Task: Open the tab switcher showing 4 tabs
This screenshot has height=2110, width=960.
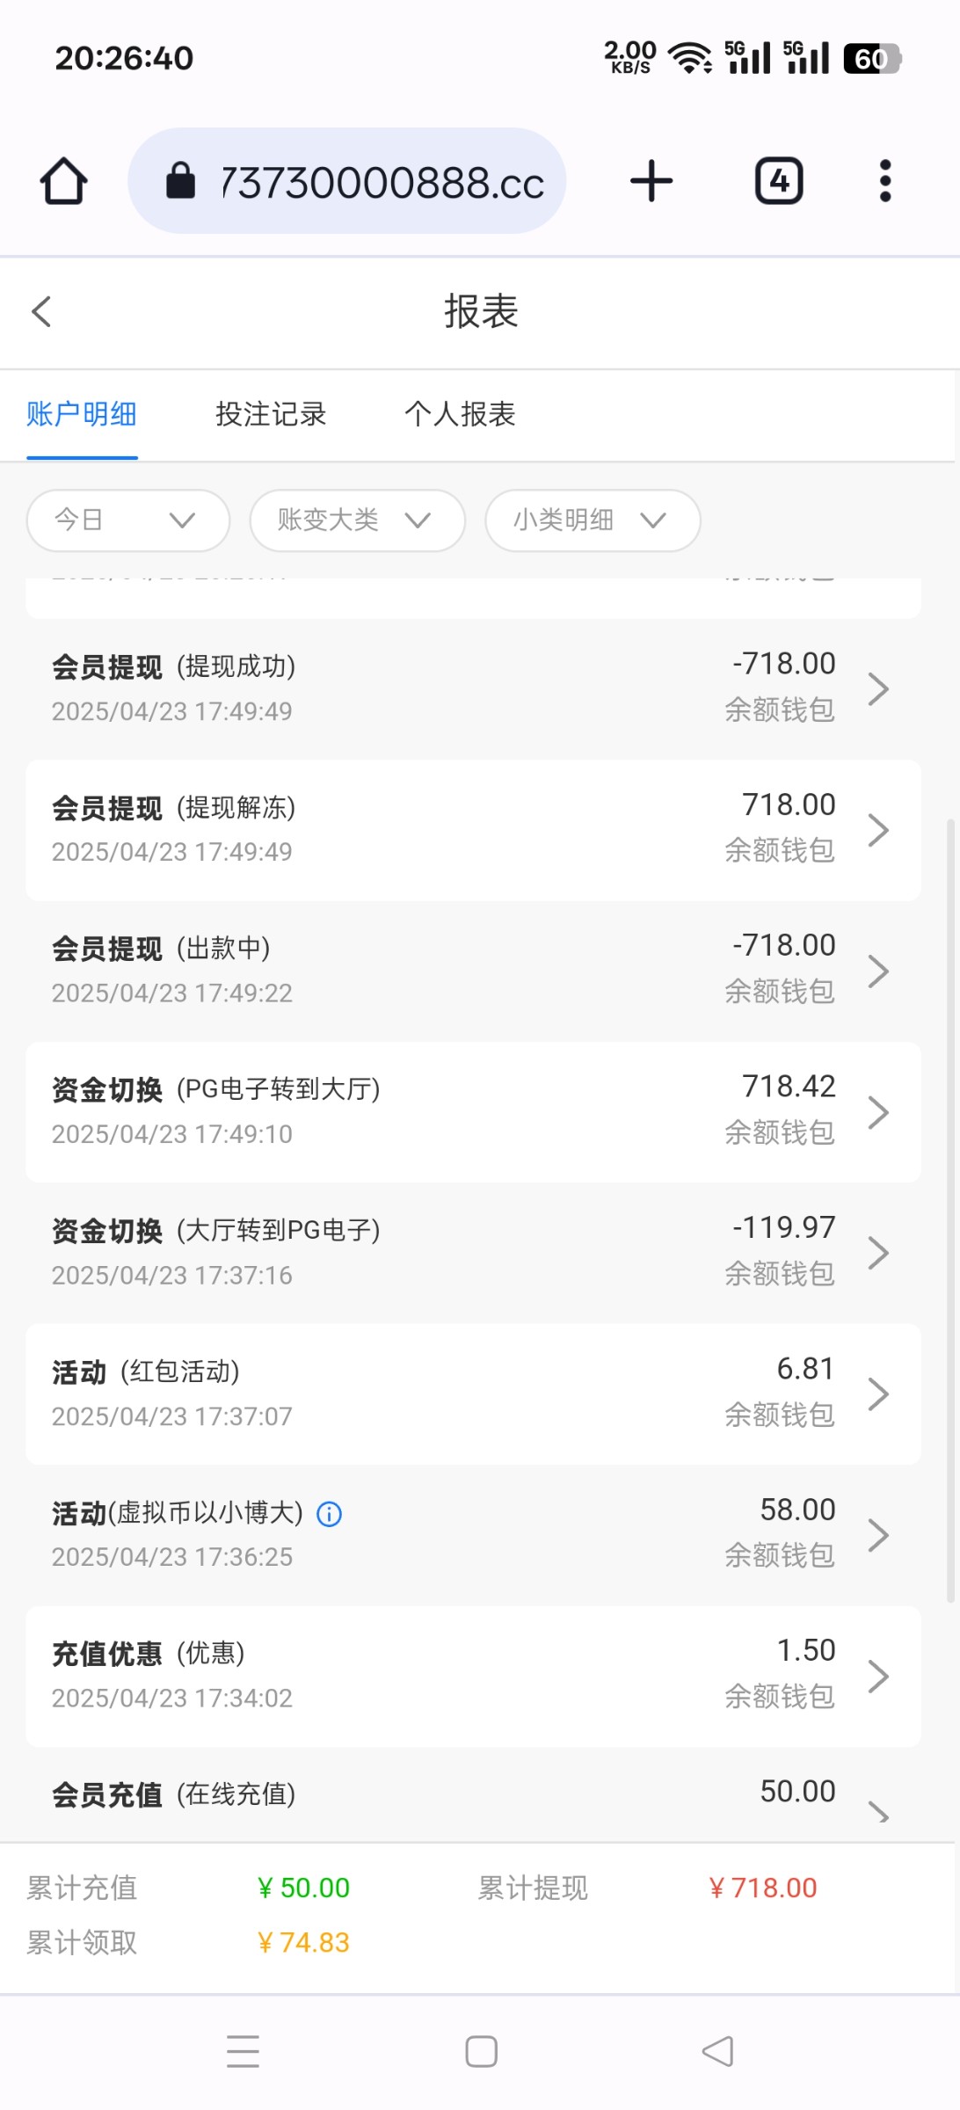Action: pos(779,182)
